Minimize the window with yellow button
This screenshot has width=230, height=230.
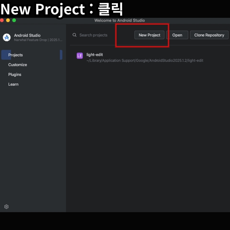8,20
